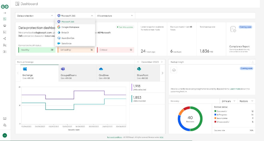Click the Recovery panel title
264x141 pixels.
click(x=175, y=101)
